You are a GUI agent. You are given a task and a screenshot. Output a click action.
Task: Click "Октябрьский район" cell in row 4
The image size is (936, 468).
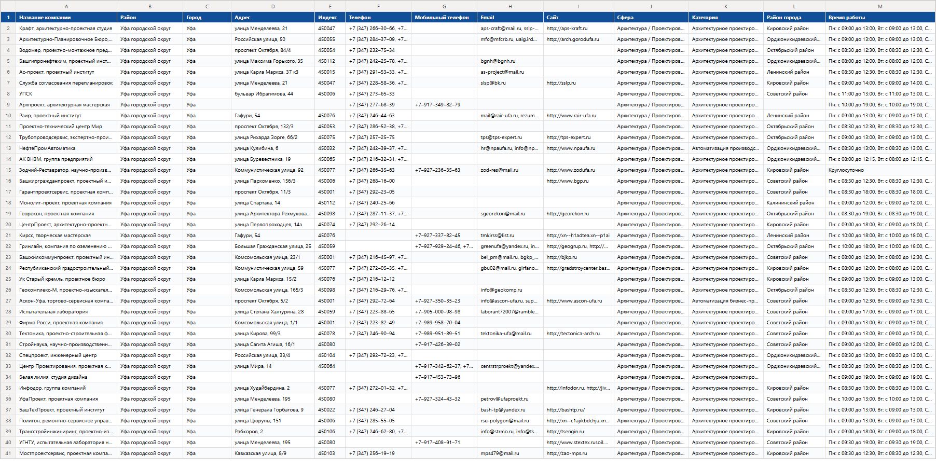794,50
